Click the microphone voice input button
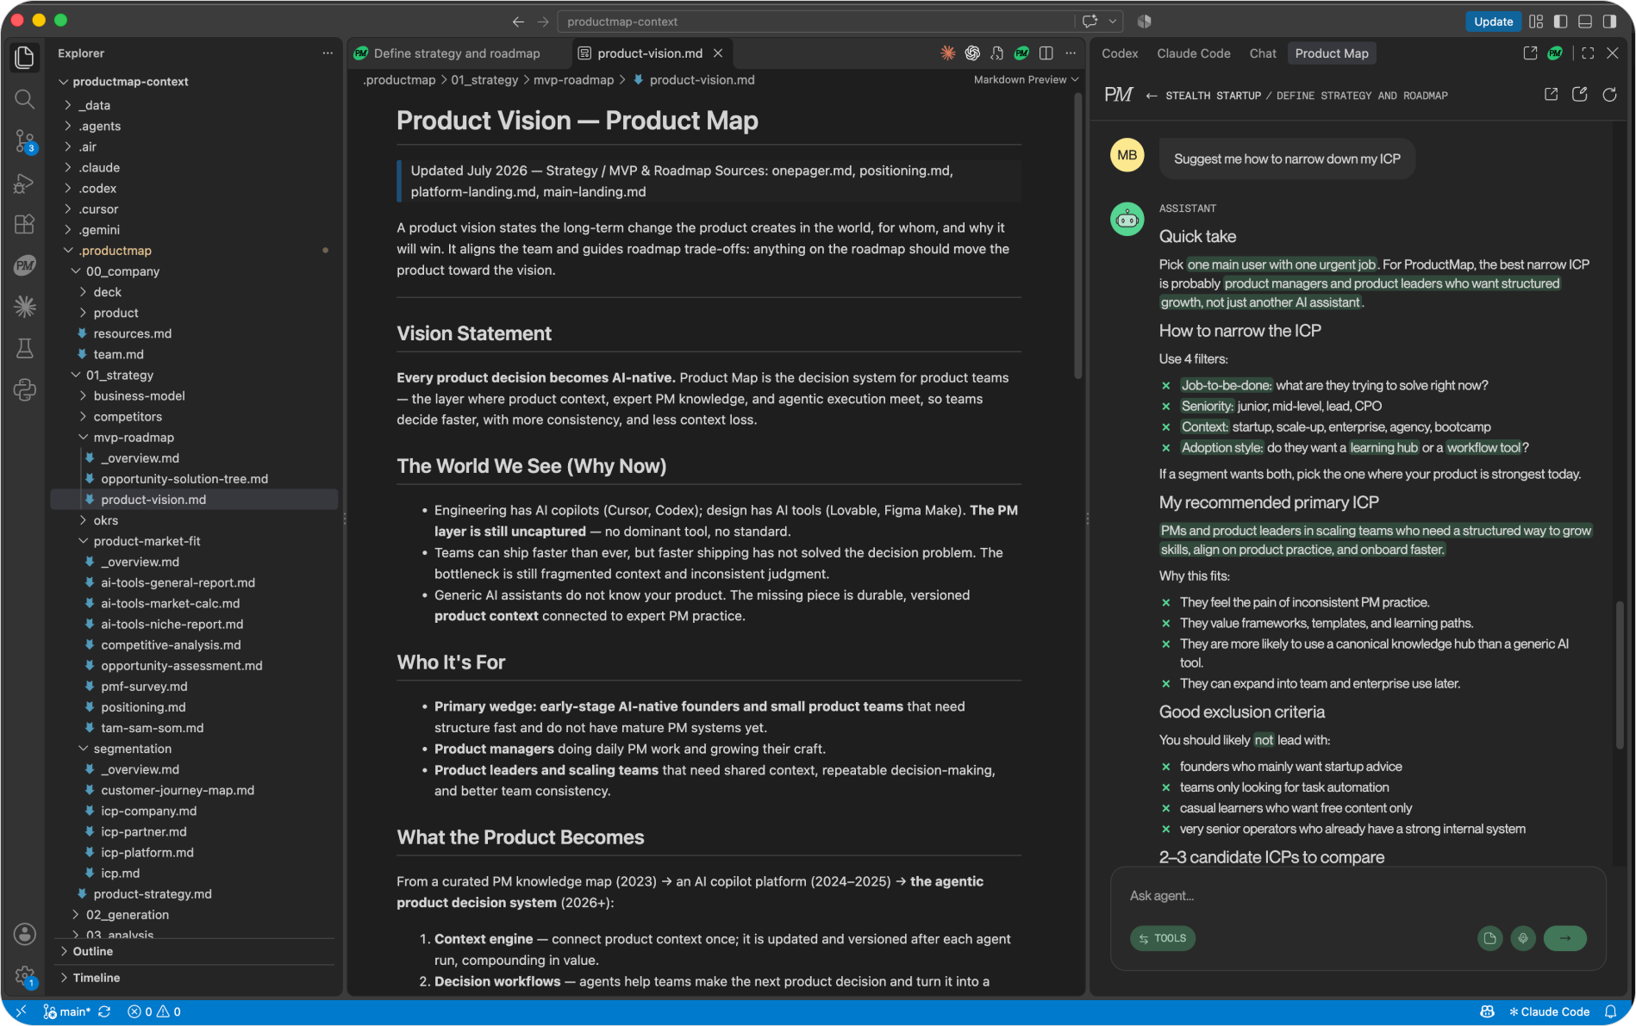This screenshot has width=1636, height=1026. (x=1523, y=938)
